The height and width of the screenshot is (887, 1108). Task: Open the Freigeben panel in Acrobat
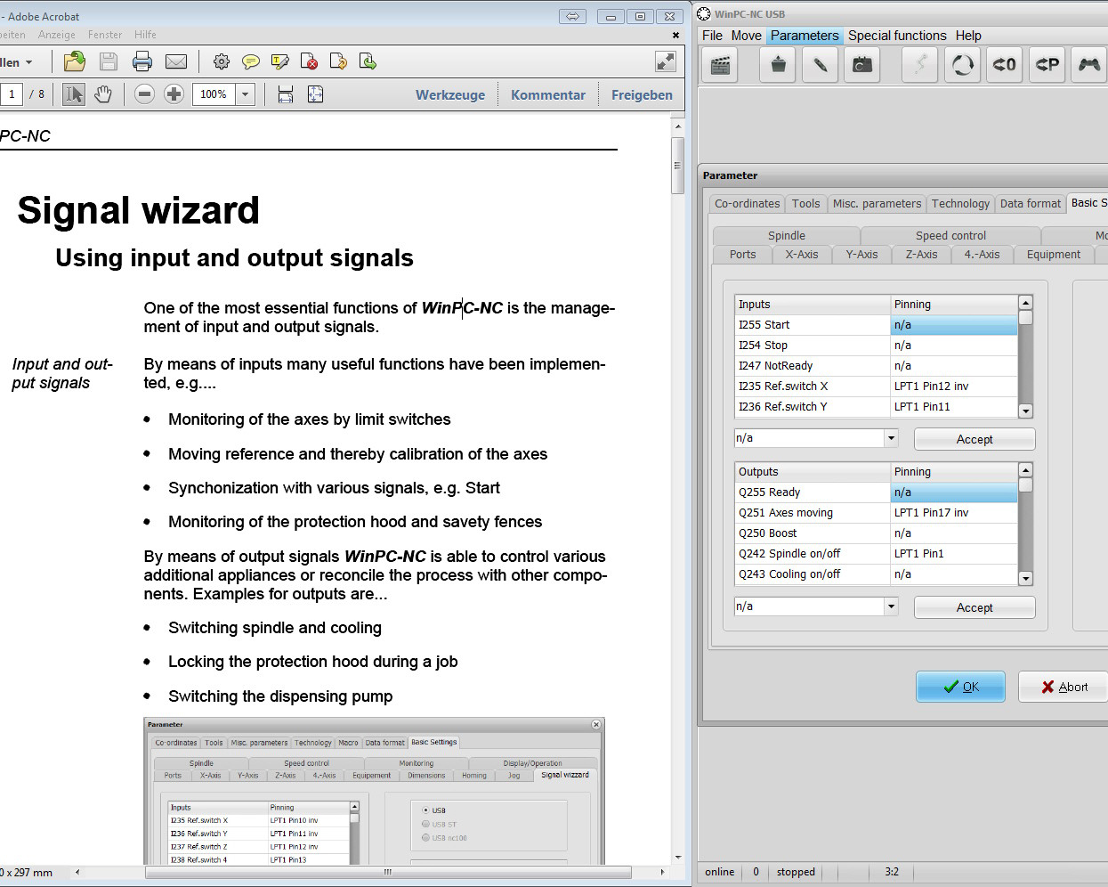click(x=642, y=94)
